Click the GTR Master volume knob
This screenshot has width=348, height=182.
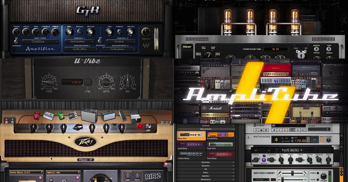(x=146, y=32)
